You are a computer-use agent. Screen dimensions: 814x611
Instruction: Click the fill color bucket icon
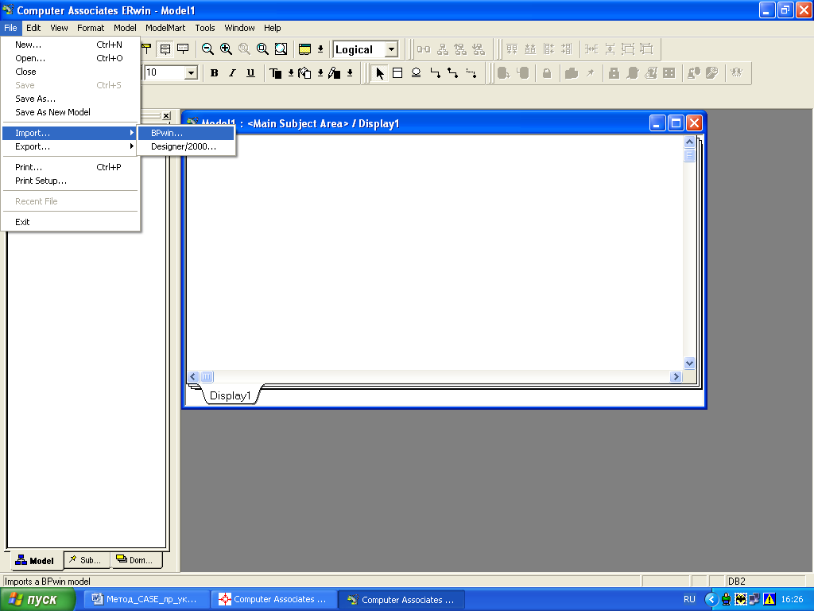[x=304, y=73]
